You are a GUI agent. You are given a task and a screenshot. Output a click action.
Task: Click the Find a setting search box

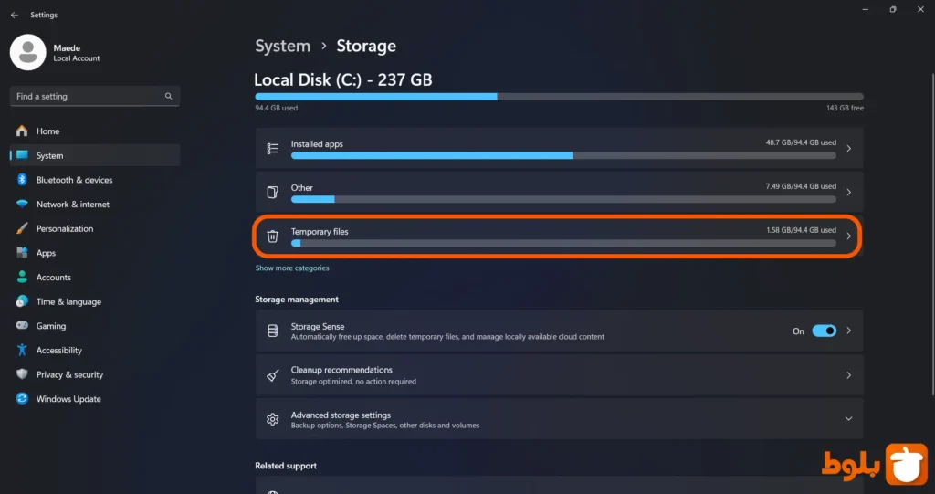pos(87,96)
